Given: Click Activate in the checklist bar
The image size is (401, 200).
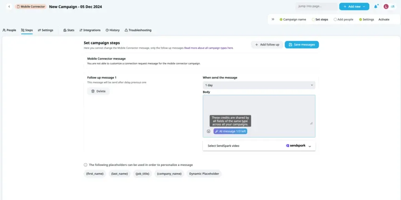Looking at the screenshot, I should (x=384, y=20).
